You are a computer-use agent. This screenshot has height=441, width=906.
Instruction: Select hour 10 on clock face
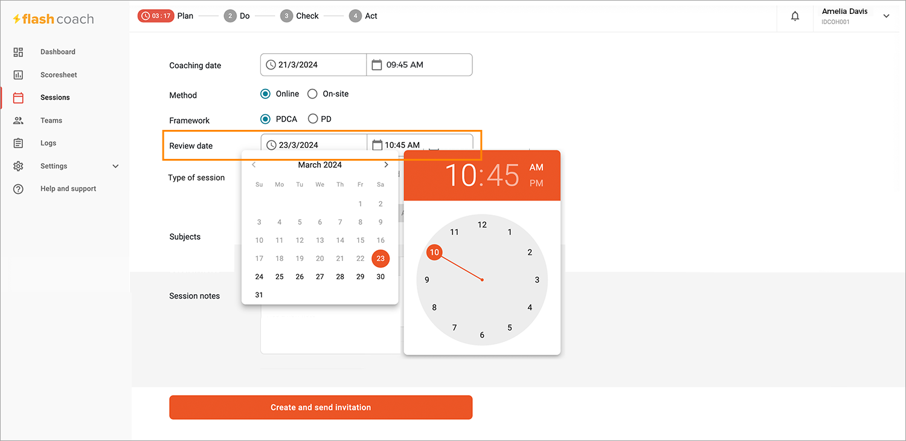pos(434,252)
